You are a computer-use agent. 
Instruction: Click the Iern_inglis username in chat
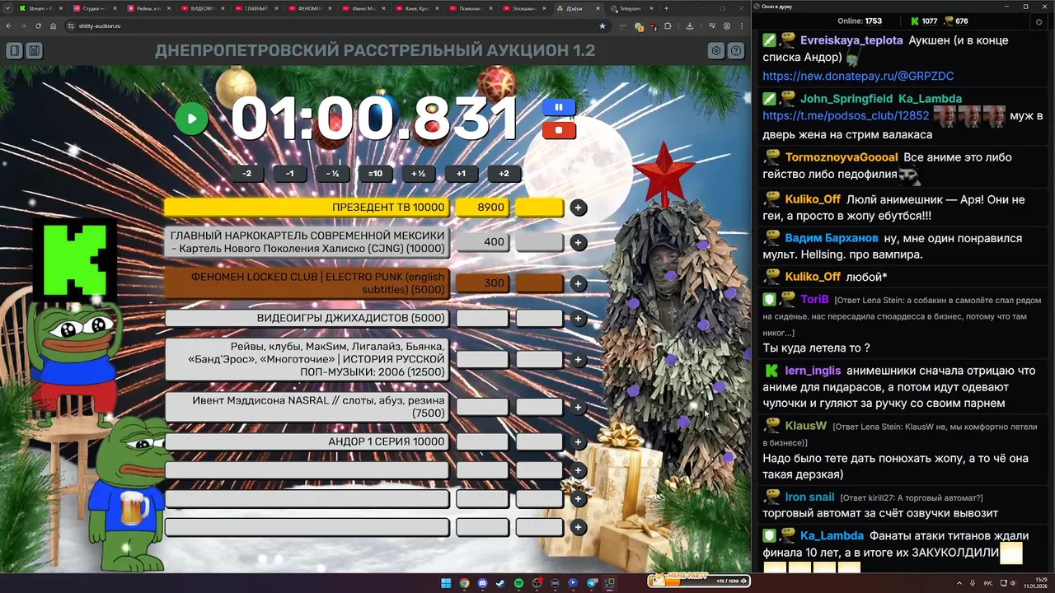tap(813, 371)
